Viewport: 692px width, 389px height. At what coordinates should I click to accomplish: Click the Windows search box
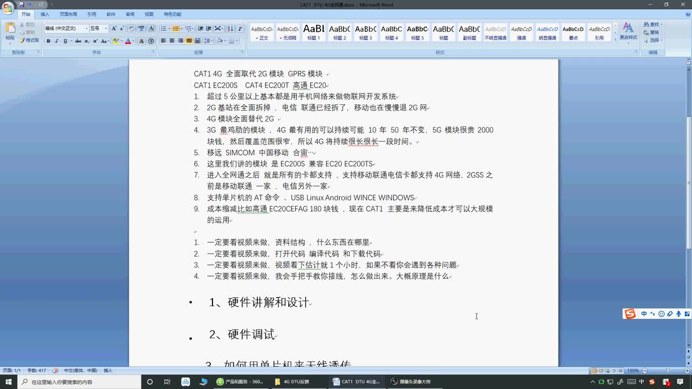point(80,382)
